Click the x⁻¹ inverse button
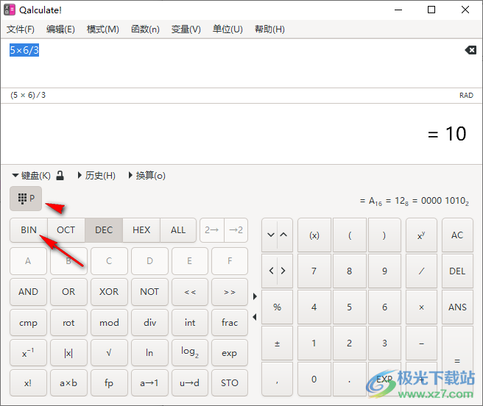Image resolution: width=483 pixels, height=406 pixels. tap(28, 353)
